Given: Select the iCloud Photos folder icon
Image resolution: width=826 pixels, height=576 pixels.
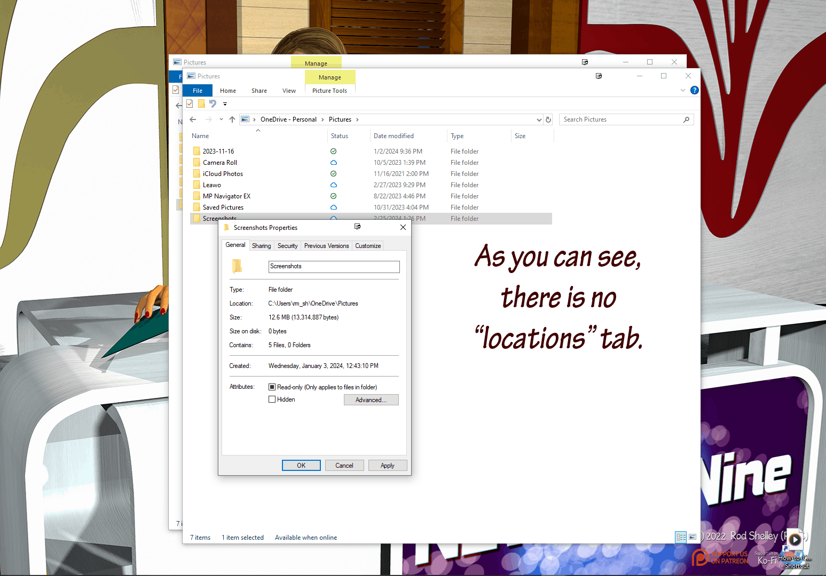Looking at the screenshot, I should 196,174.
